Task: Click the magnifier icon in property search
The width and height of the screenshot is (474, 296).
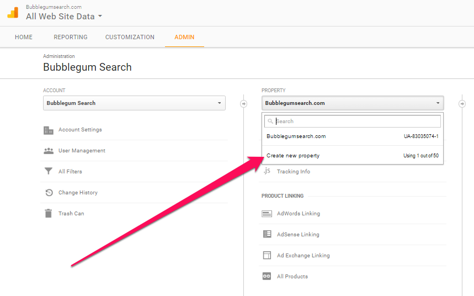Action: coord(270,121)
